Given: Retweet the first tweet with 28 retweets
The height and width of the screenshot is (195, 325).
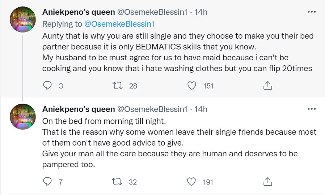Looking at the screenshot, I should pos(117,86).
